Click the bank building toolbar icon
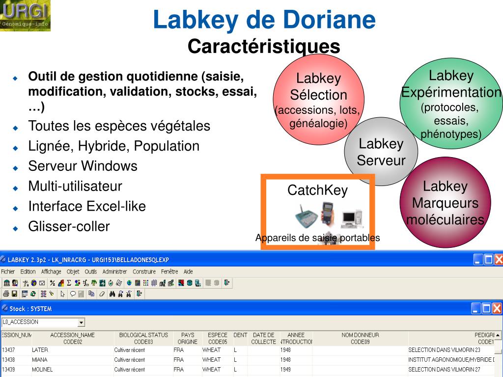Image resolution: width=503 pixels, height=377 pixels. click(x=7, y=283)
